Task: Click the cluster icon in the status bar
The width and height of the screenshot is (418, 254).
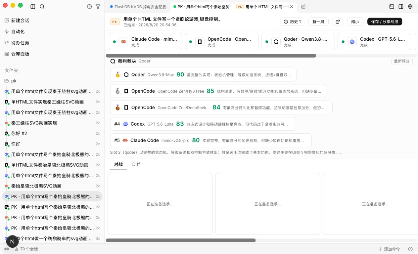Action: click(x=7, y=249)
